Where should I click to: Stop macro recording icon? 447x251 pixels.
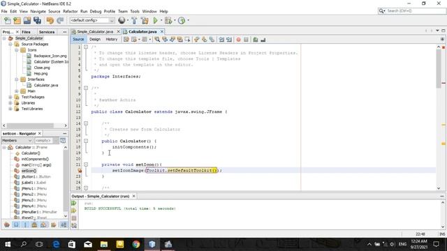point(246,40)
